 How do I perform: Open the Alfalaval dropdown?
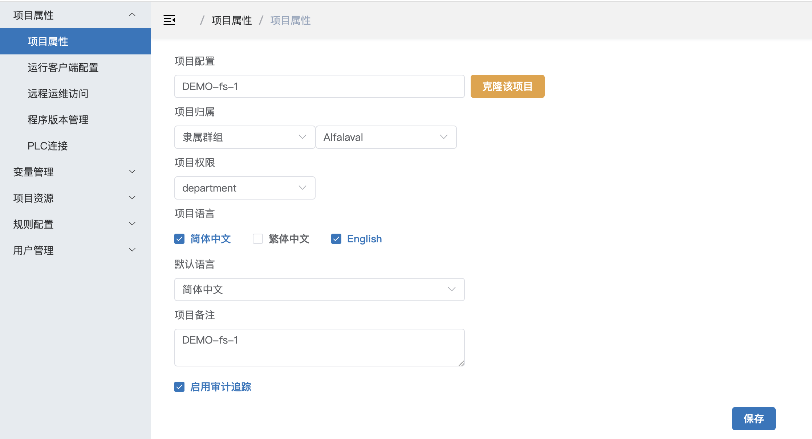[x=386, y=137]
